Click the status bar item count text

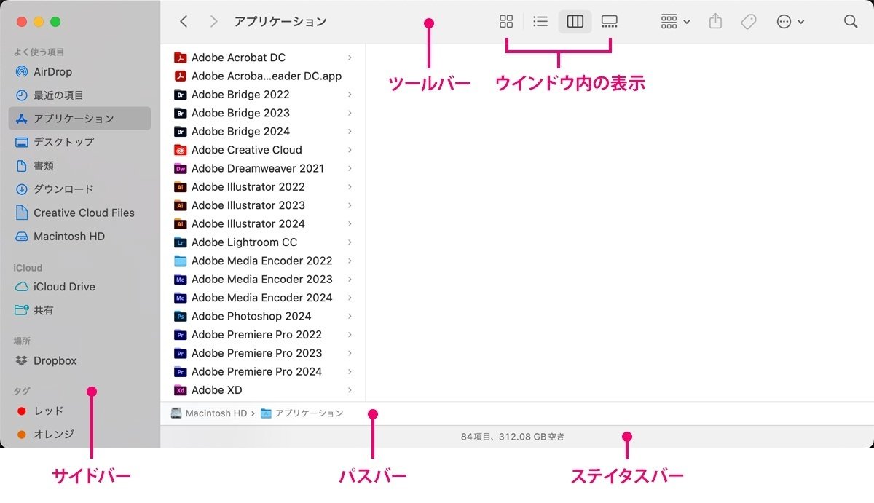point(513,437)
